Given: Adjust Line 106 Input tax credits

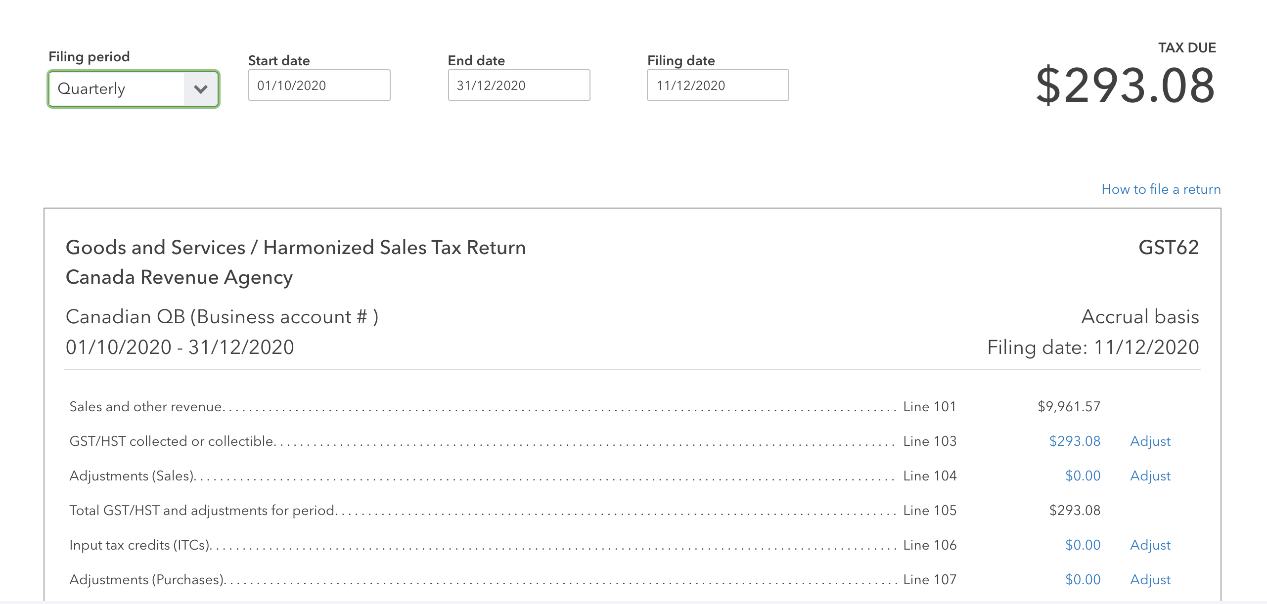Looking at the screenshot, I should (x=1150, y=545).
